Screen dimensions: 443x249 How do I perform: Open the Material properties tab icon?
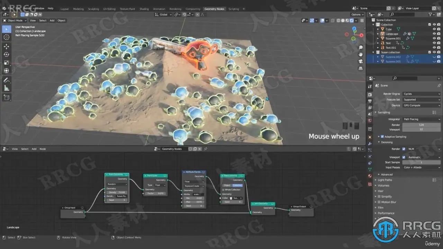click(370, 176)
